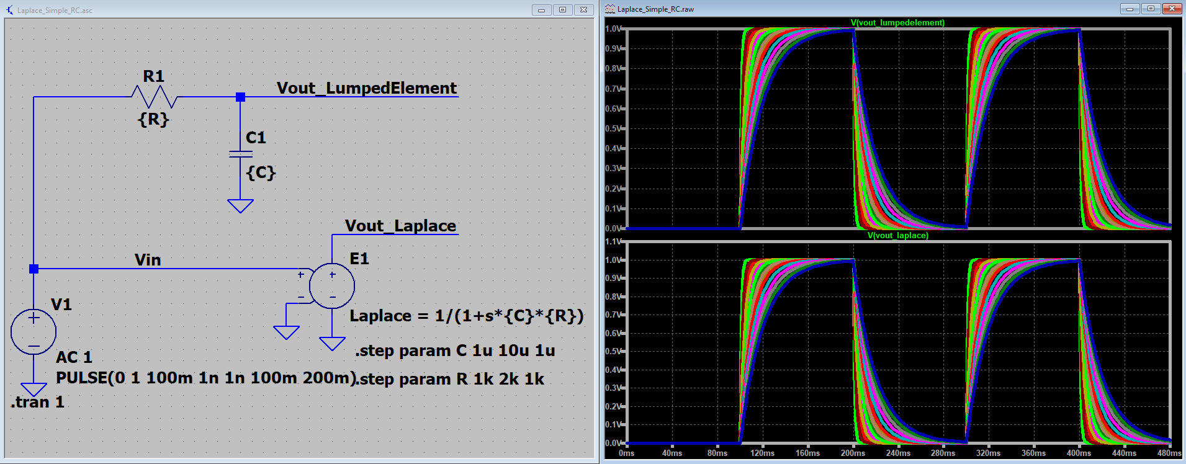
Task: Select the ground symbol beneath V1 source
Action: [x=34, y=389]
